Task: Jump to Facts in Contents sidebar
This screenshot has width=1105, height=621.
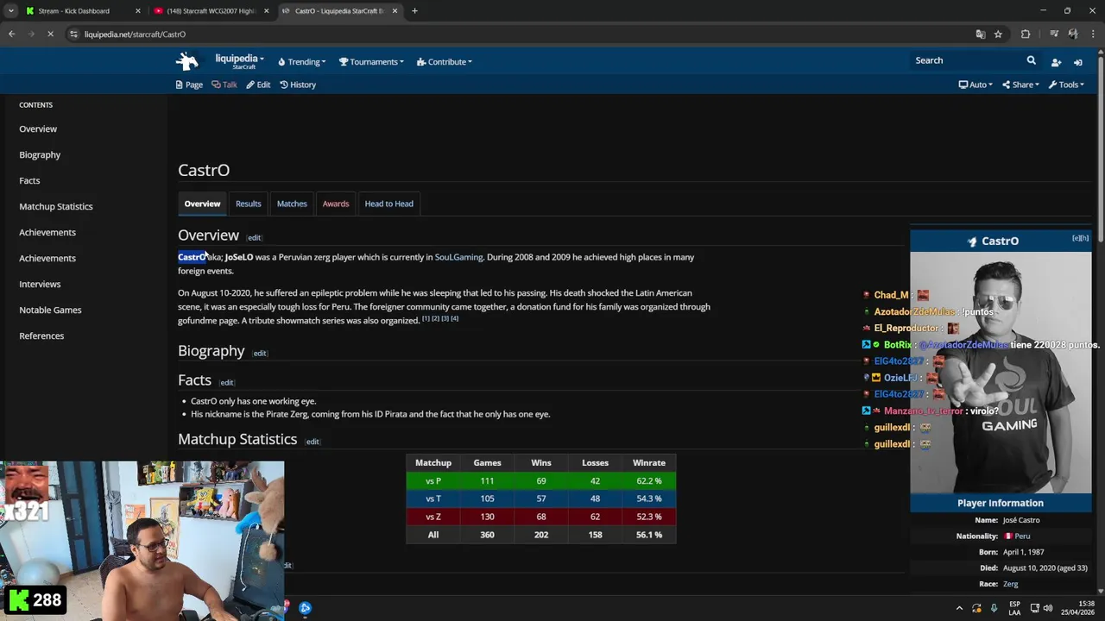Action: [29, 180]
